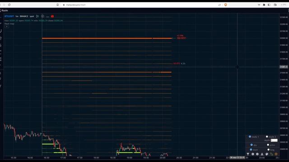Image resolution: width=289 pixels, height=162 pixels.
Task: Select the price radio button
Action: point(268,145)
